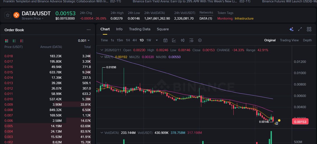Image resolution: width=317 pixels, height=144 pixels.
Task: Select the 0.004 ask price row
Action: 48,132
